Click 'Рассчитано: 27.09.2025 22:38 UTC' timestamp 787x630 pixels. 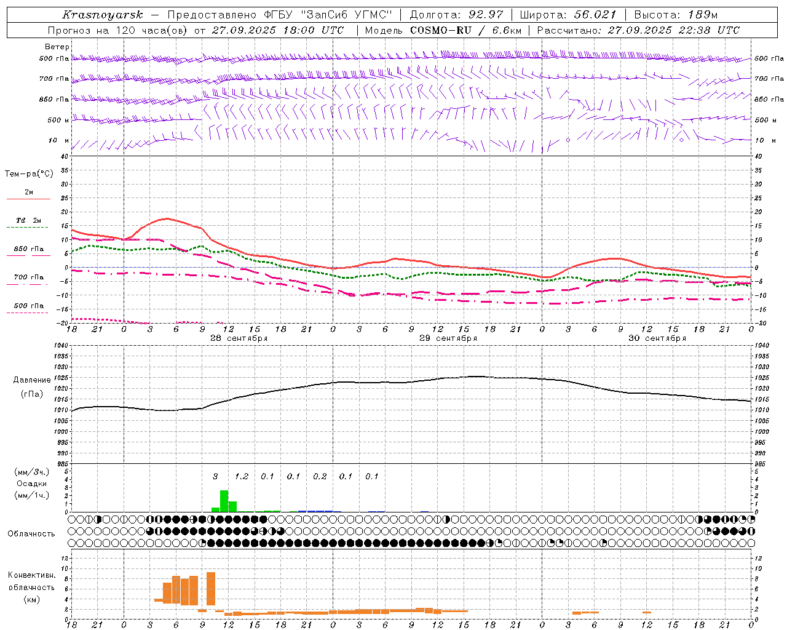click(638, 30)
